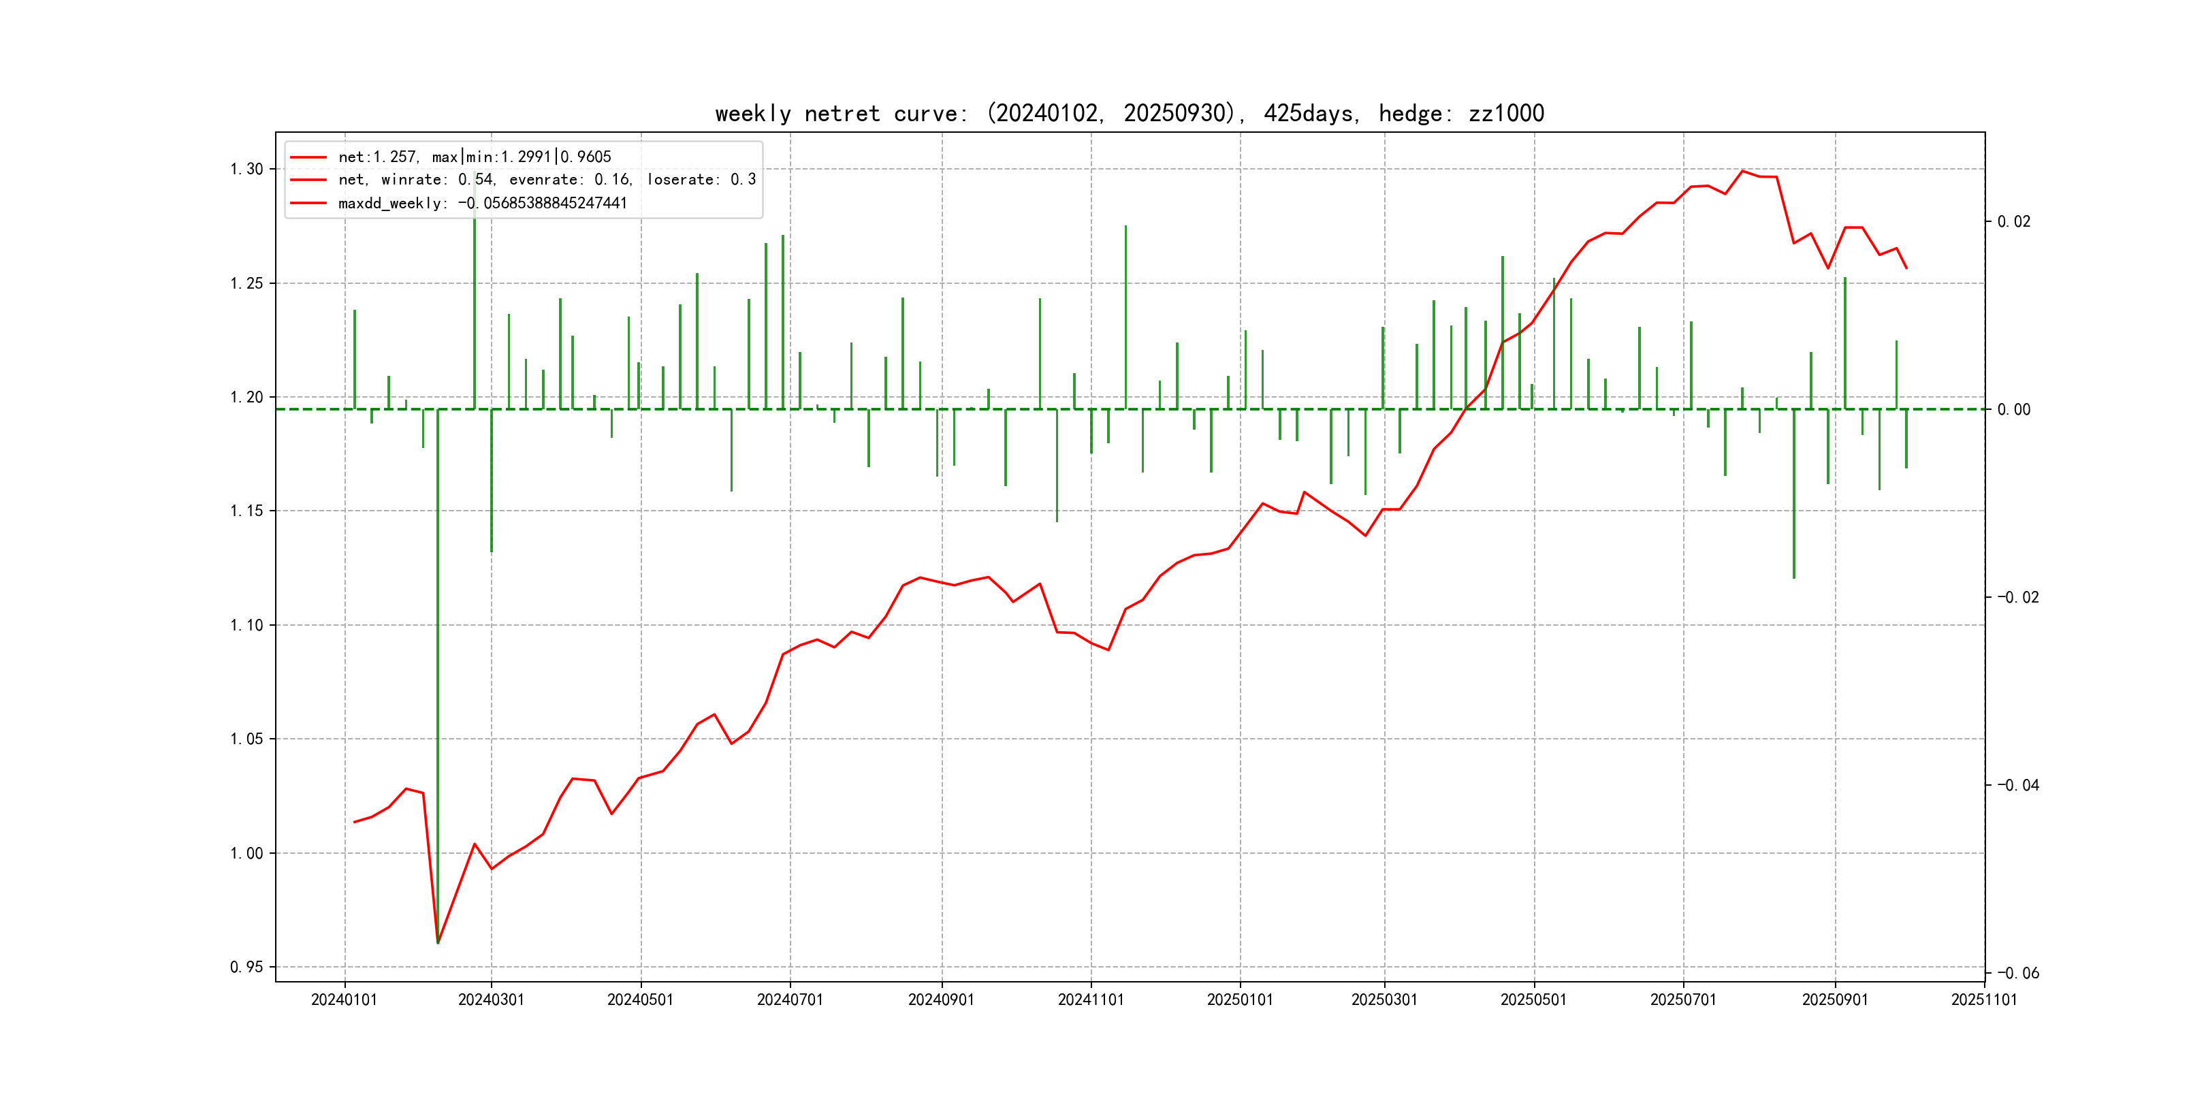Click the chart title text

(1129, 113)
